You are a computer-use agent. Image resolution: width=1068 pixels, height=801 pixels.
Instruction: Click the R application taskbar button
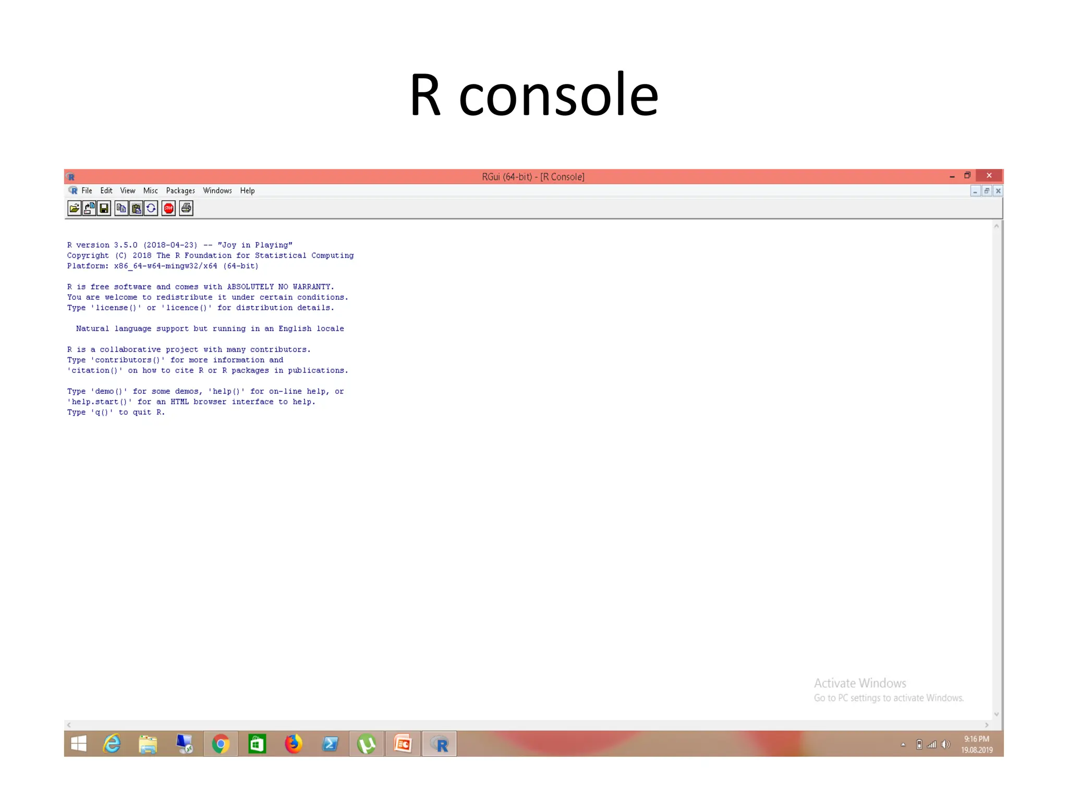coord(440,744)
